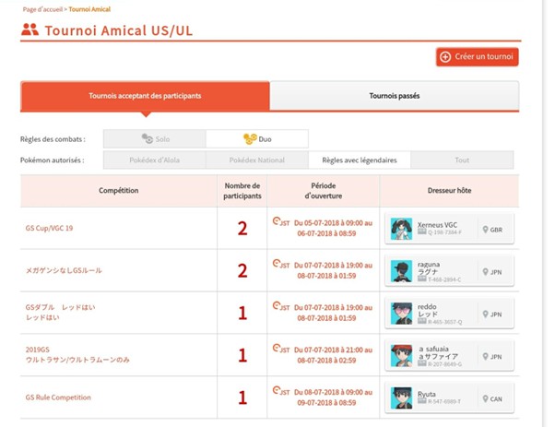
Task: Switch to the Tournois passés tab
Action: [395, 96]
